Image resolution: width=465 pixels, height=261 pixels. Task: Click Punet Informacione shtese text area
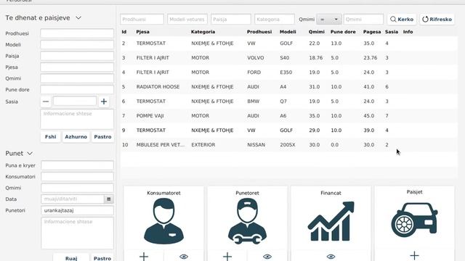click(78, 233)
